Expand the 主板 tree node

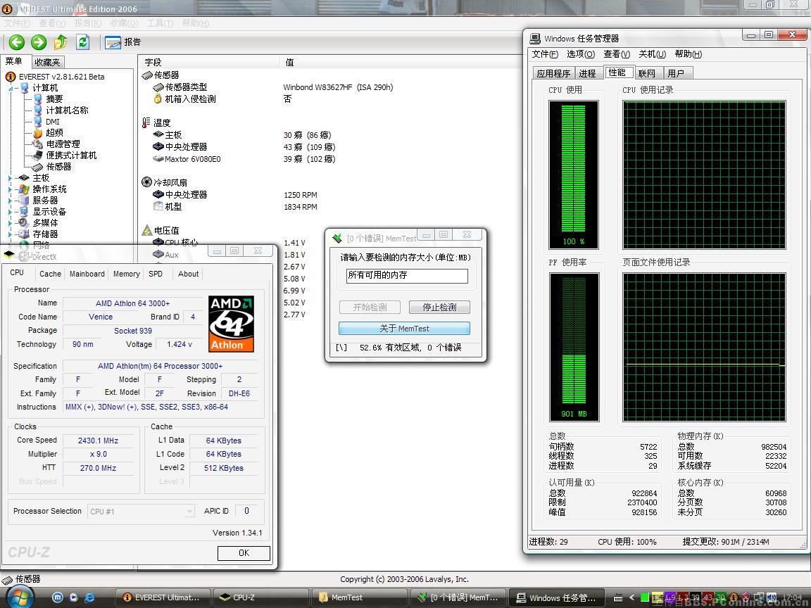11,178
